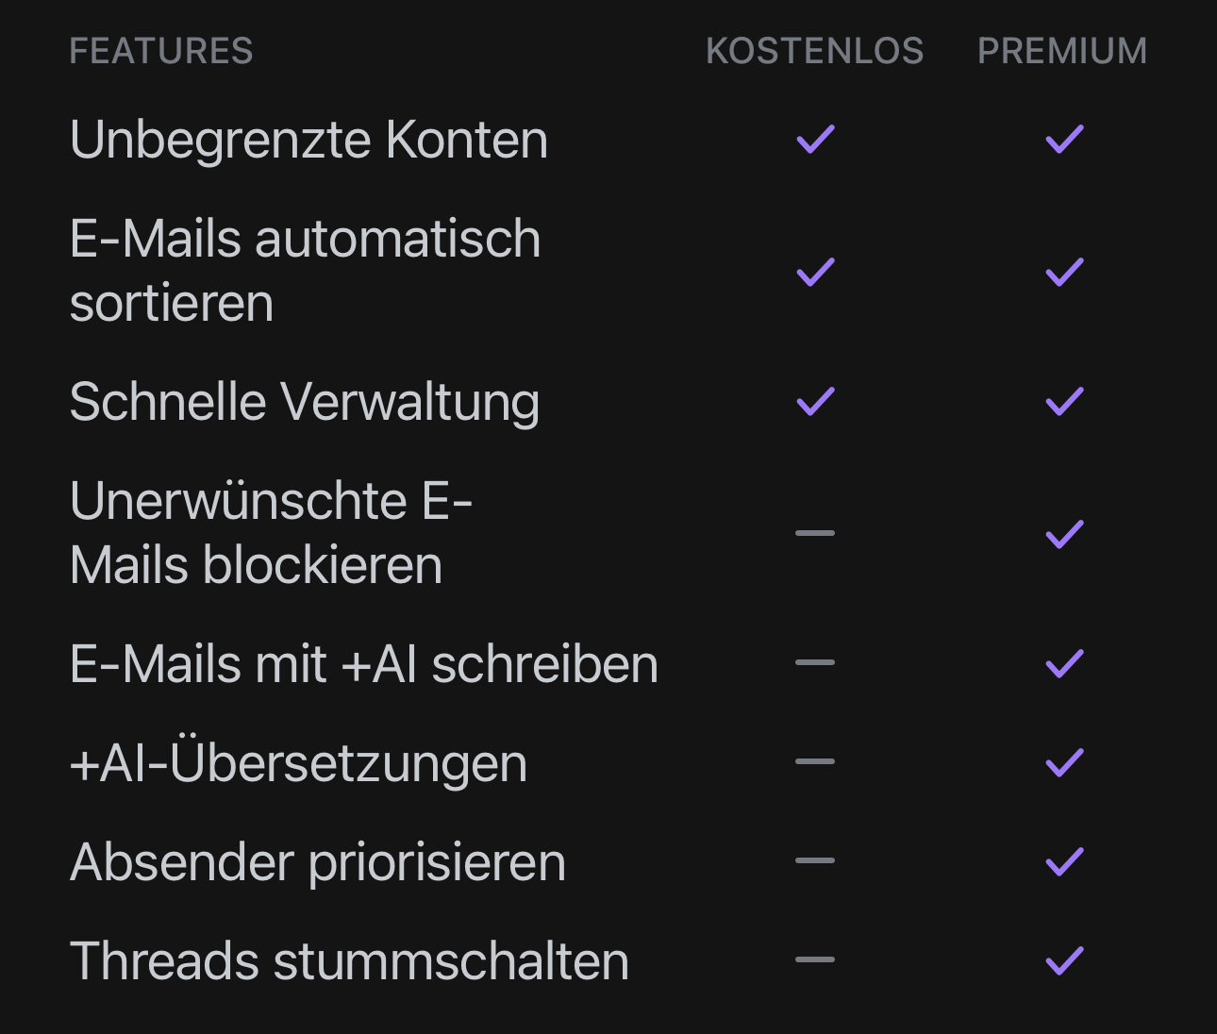This screenshot has width=1217, height=1034.
Task: Click the premium checkmark for Unbegrenzte Konten
Action: pyautogui.click(x=1064, y=140)
